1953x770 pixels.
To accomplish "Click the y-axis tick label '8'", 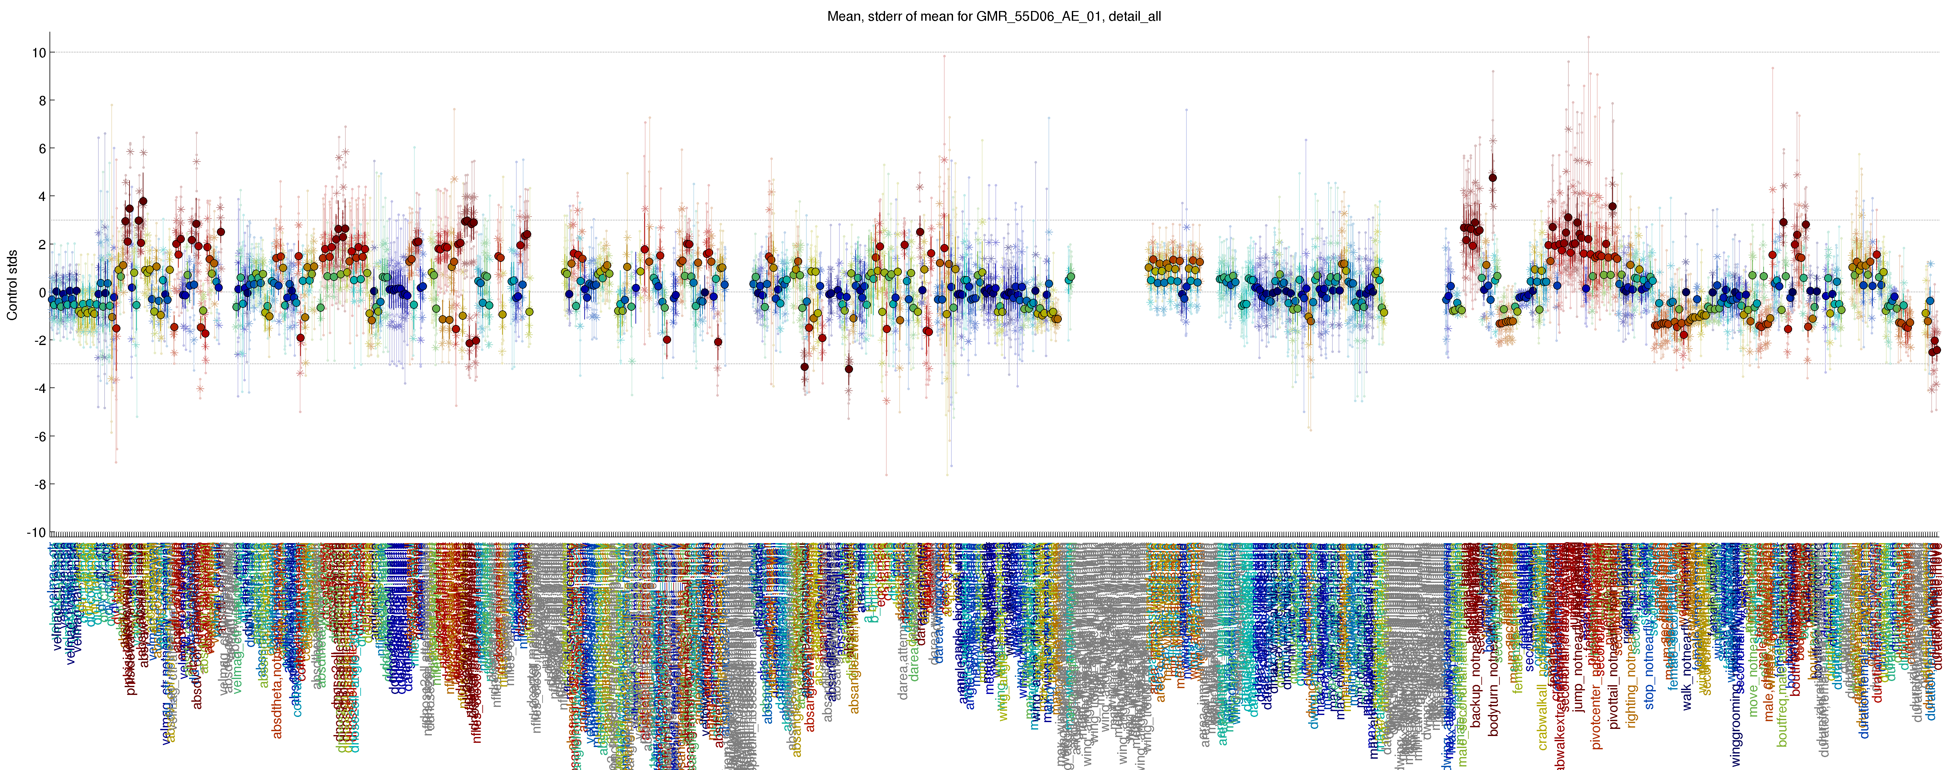I will pyautogui.click(x=42, y=101).
